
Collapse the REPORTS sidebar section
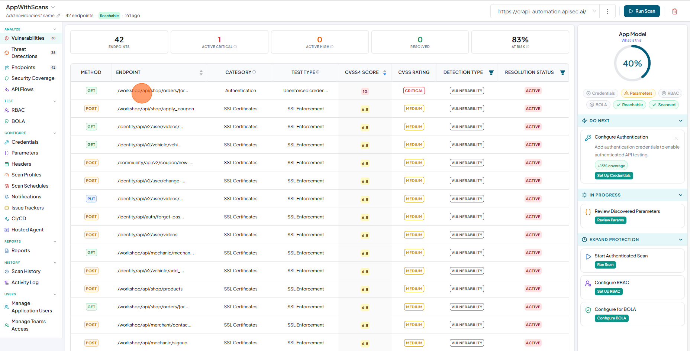click(55, 241)
